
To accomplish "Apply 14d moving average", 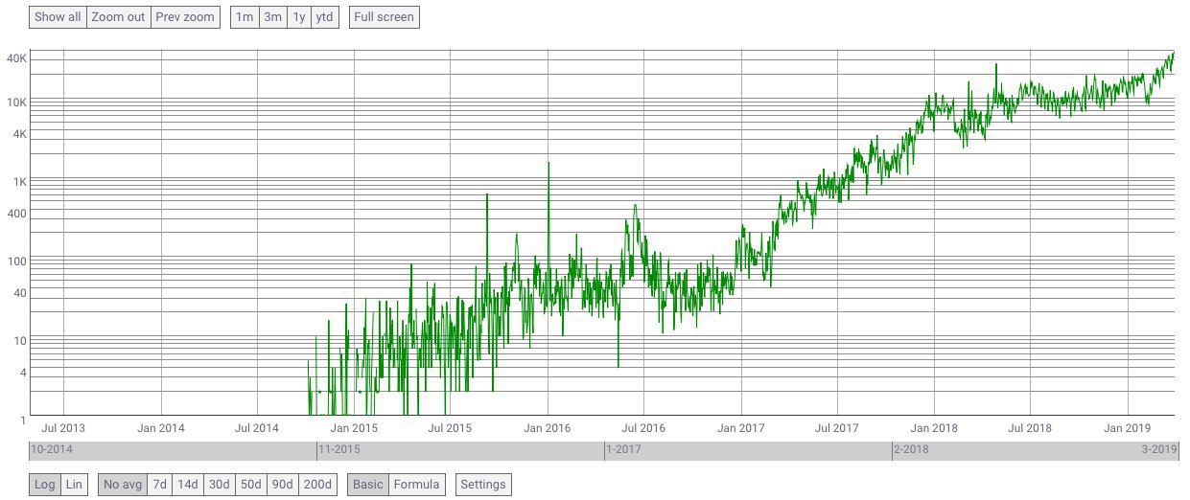I will [187, 485].
